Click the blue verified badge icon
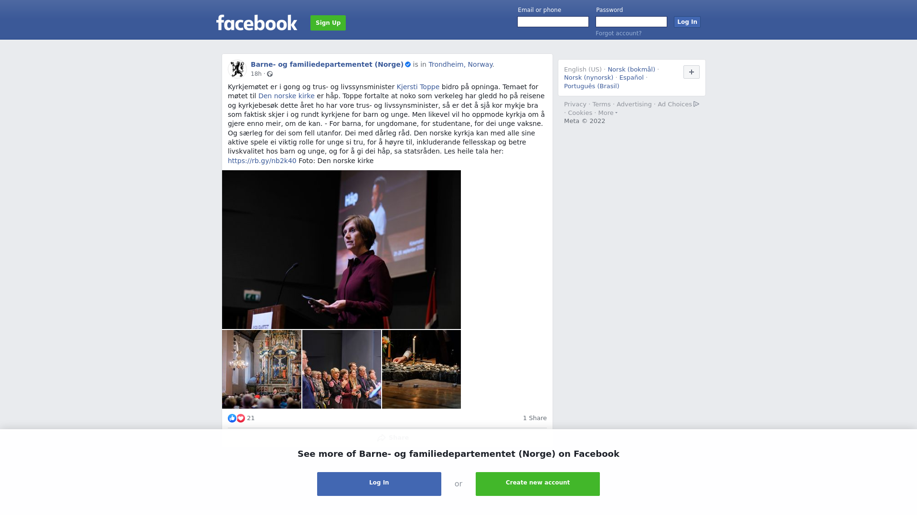This screenshot has width=917, height=515. (x=408, y=64)
